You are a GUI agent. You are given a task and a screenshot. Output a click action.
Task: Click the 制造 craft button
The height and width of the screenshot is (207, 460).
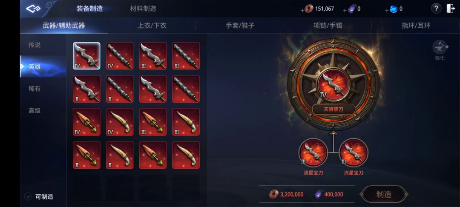click(384, 194)
